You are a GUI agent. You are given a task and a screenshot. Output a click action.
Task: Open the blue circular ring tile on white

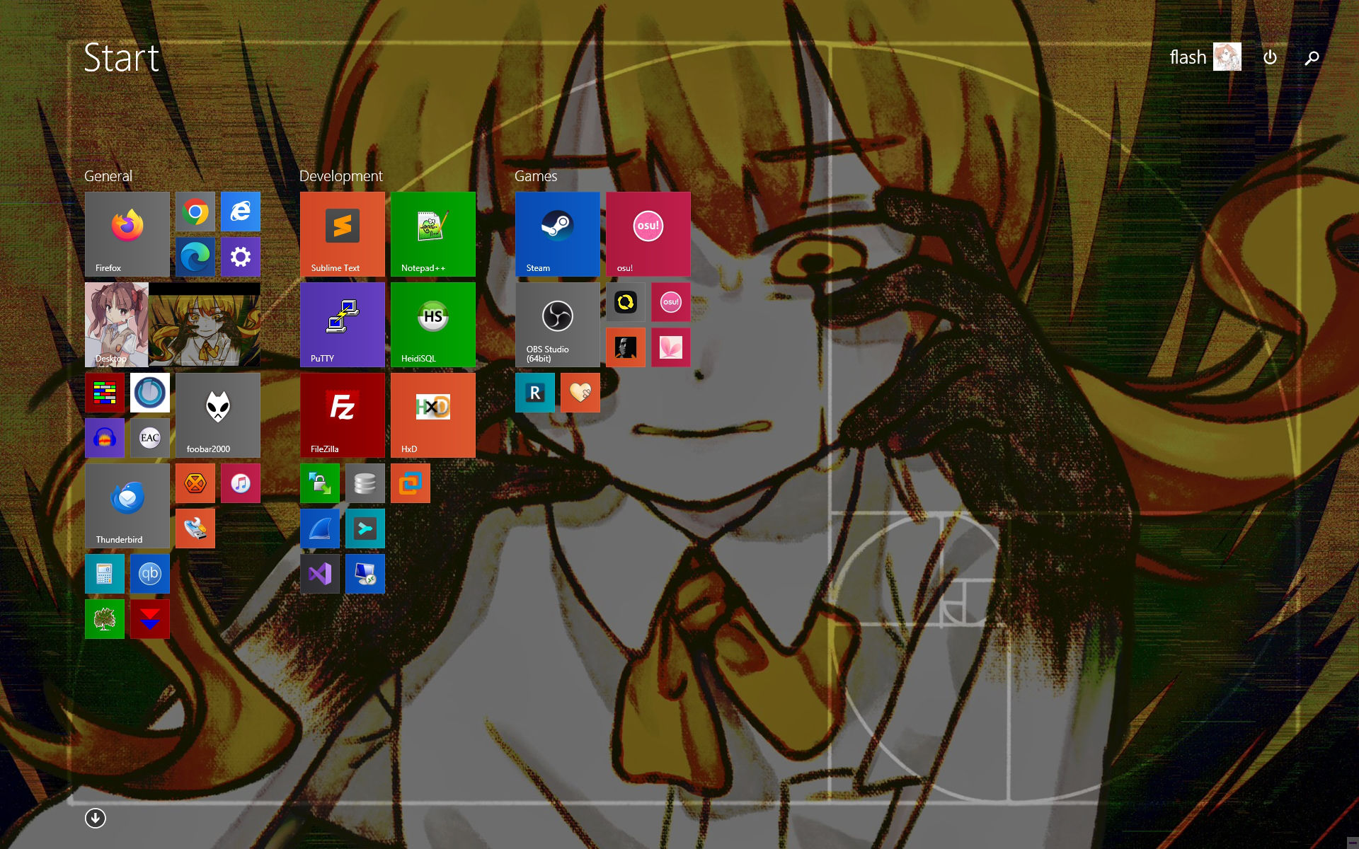point(150,393)
